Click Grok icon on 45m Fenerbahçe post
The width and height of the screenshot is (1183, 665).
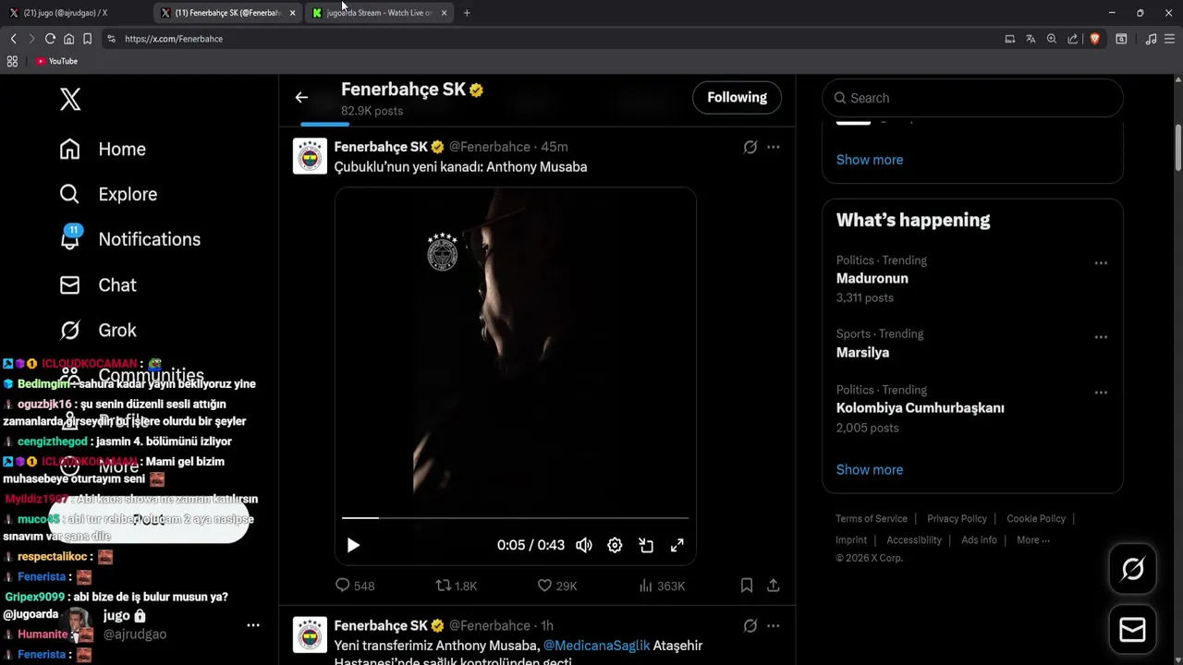[750, 147]
